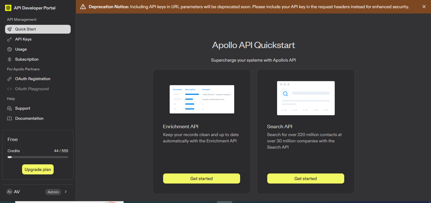Click the pie chart icon beside Usage
This screenshot has height=203, width=431.
[9, 49]
